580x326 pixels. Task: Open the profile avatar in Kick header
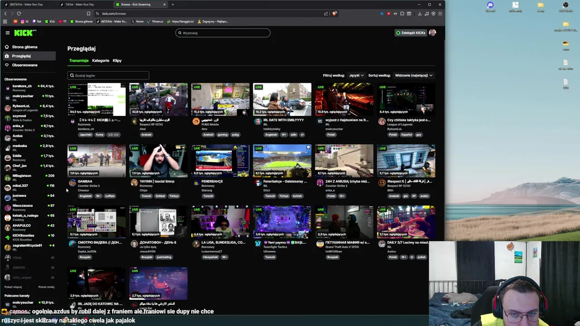[x=432, y=33]
